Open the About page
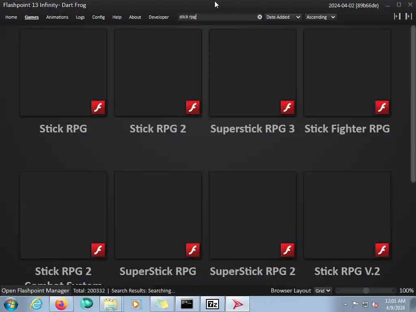Image resolution: width=416 pixels, height=312 pixels. (135, 17)
